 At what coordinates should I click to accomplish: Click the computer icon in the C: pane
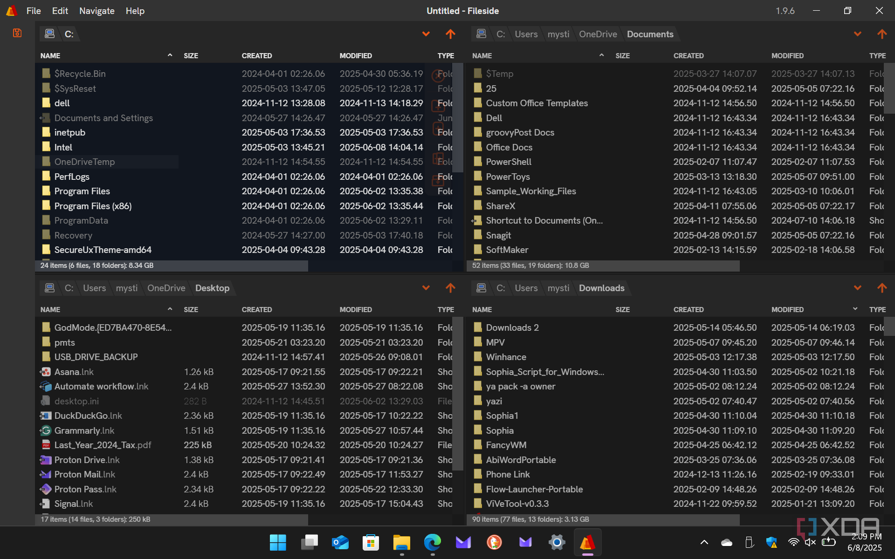[49, 34]
